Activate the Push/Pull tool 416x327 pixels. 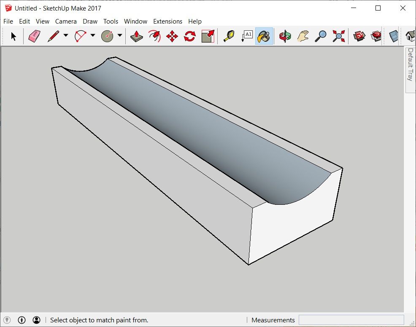136,36
